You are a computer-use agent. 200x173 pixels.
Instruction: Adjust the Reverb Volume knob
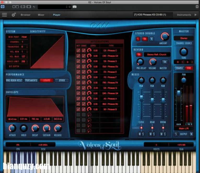point(153,62)
